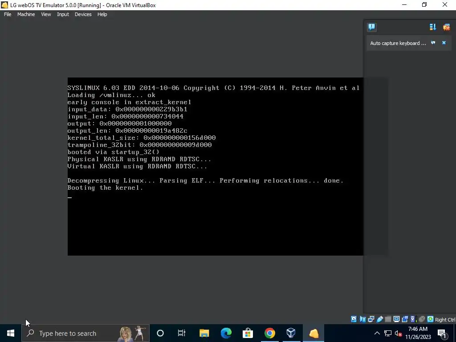Open the taskbar clock and date

[418, 333]
